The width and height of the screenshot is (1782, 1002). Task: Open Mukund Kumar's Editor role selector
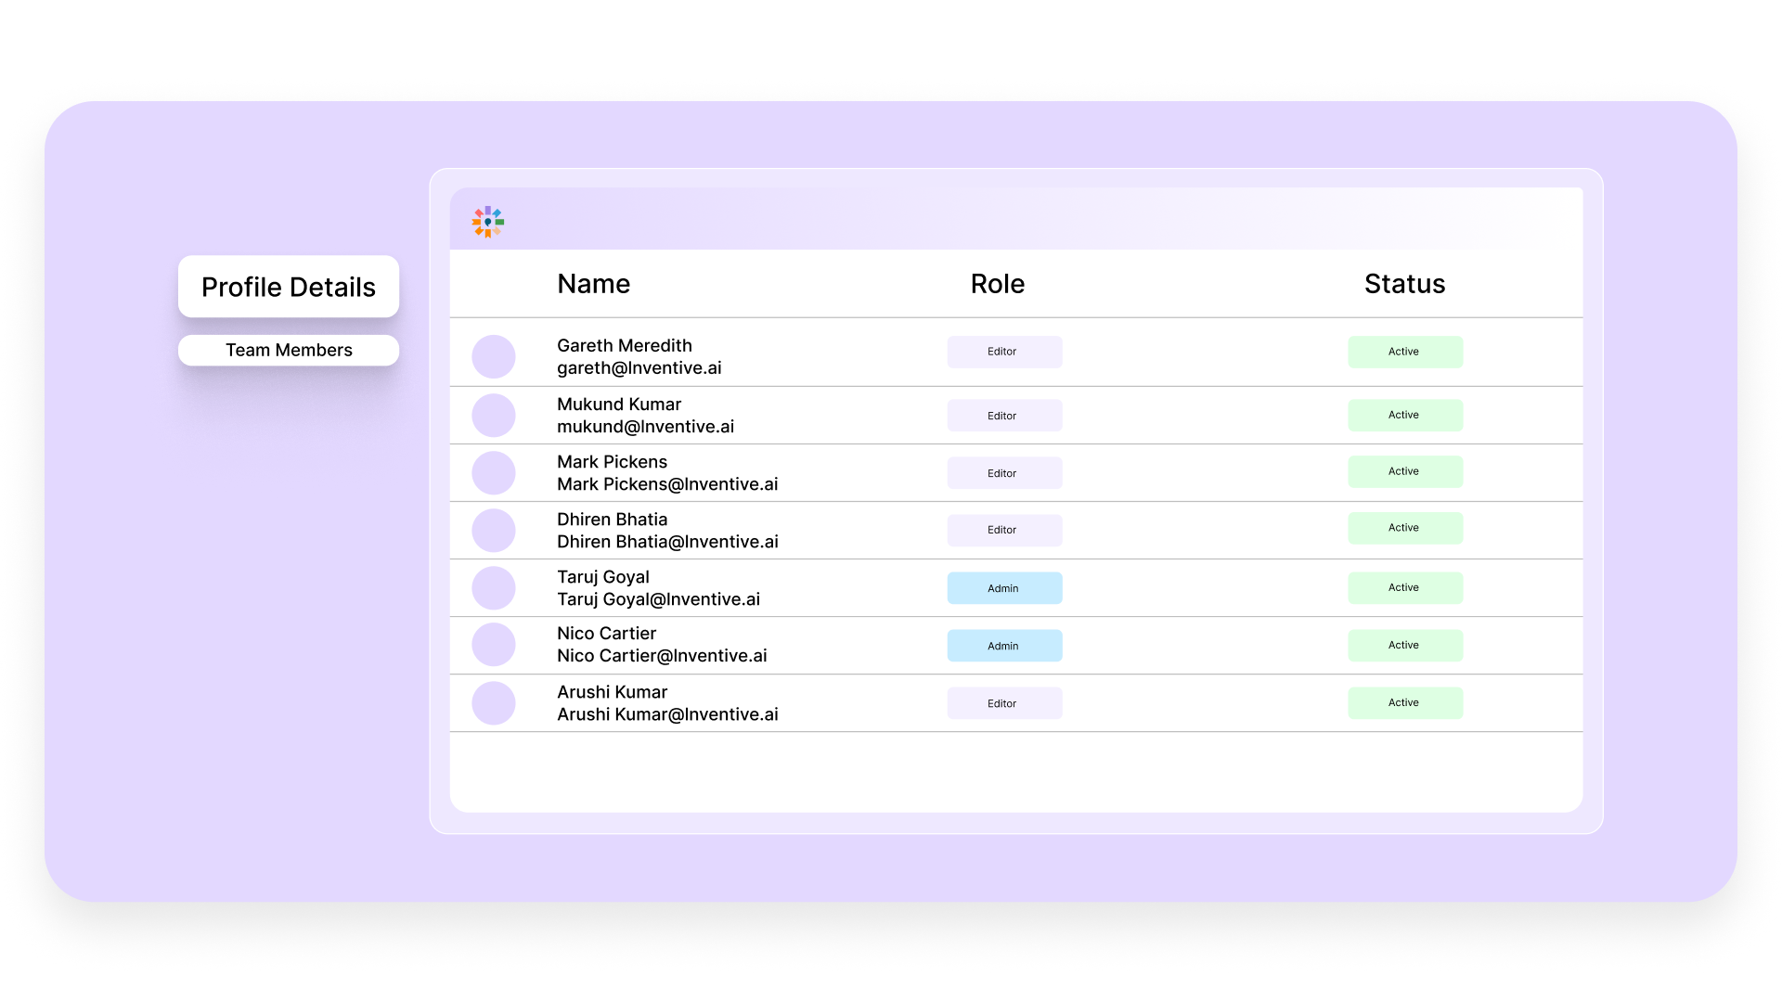1004,415
